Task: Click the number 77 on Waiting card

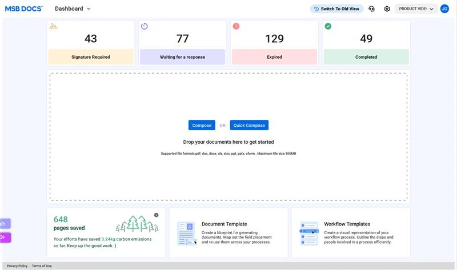Action: pyautogui.click(x=182, y=38)
